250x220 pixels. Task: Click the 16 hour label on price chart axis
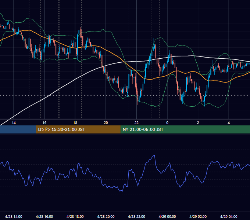pyautogui.click(x=44, y=122)
